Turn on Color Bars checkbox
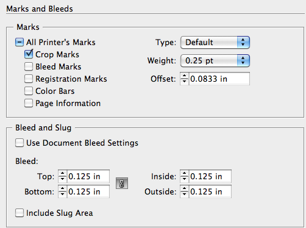The image size is (306, 228). [29, 91]
